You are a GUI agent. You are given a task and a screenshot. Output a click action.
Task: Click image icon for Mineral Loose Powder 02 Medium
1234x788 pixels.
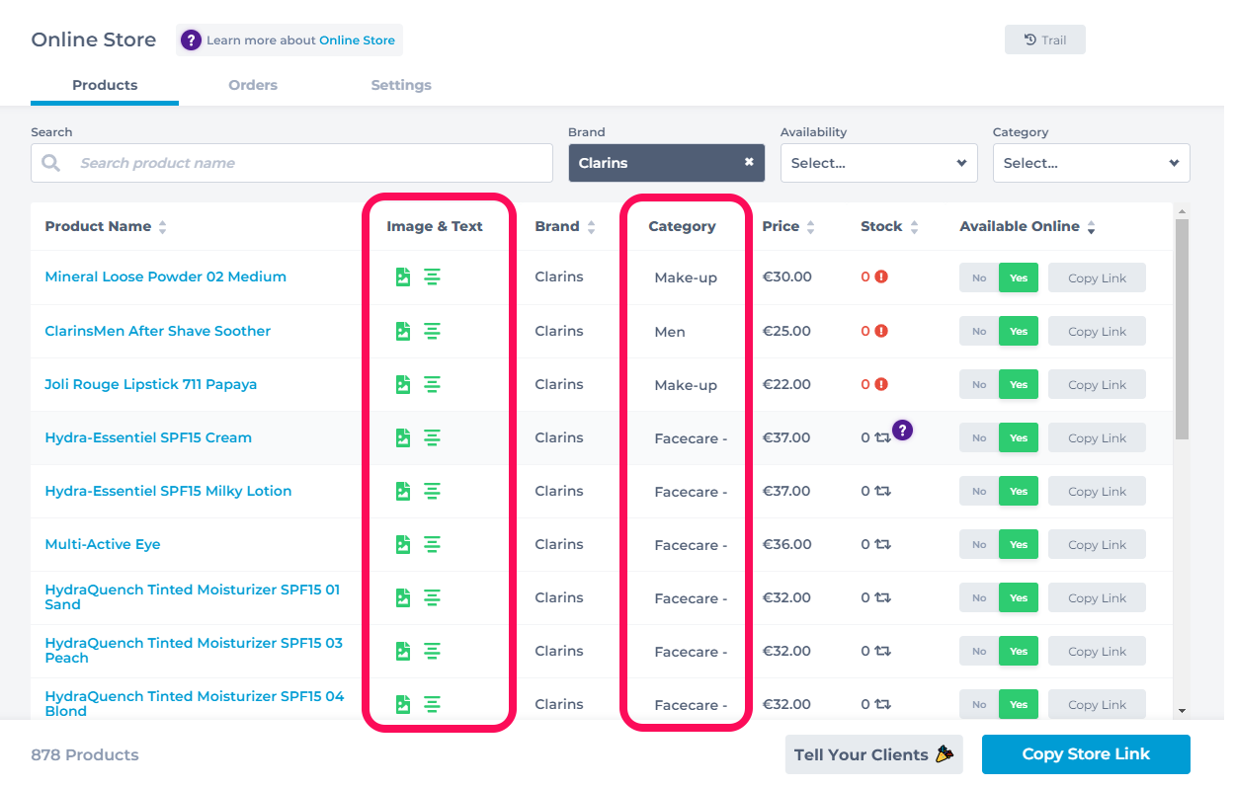[x=403, y=276]
